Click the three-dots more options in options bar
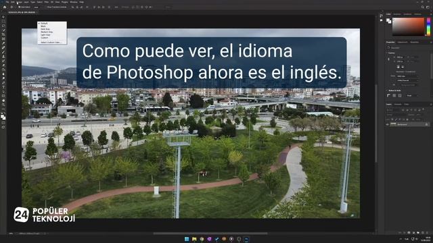 (116, 7)
